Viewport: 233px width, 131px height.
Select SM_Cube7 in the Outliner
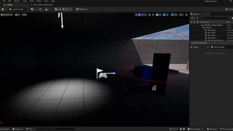pyautogui.click(x=211, y=33)
